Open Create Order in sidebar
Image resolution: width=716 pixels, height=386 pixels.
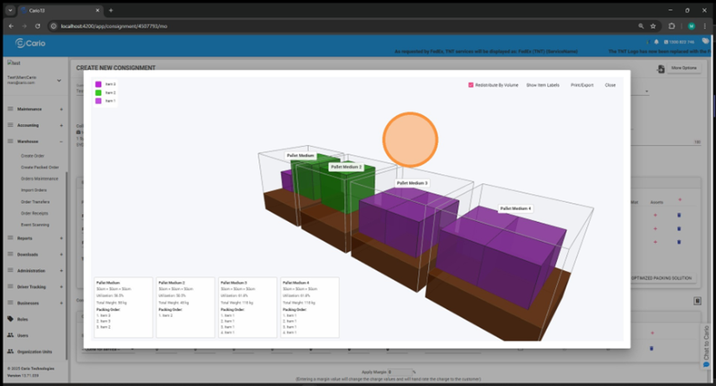point(32,155)
